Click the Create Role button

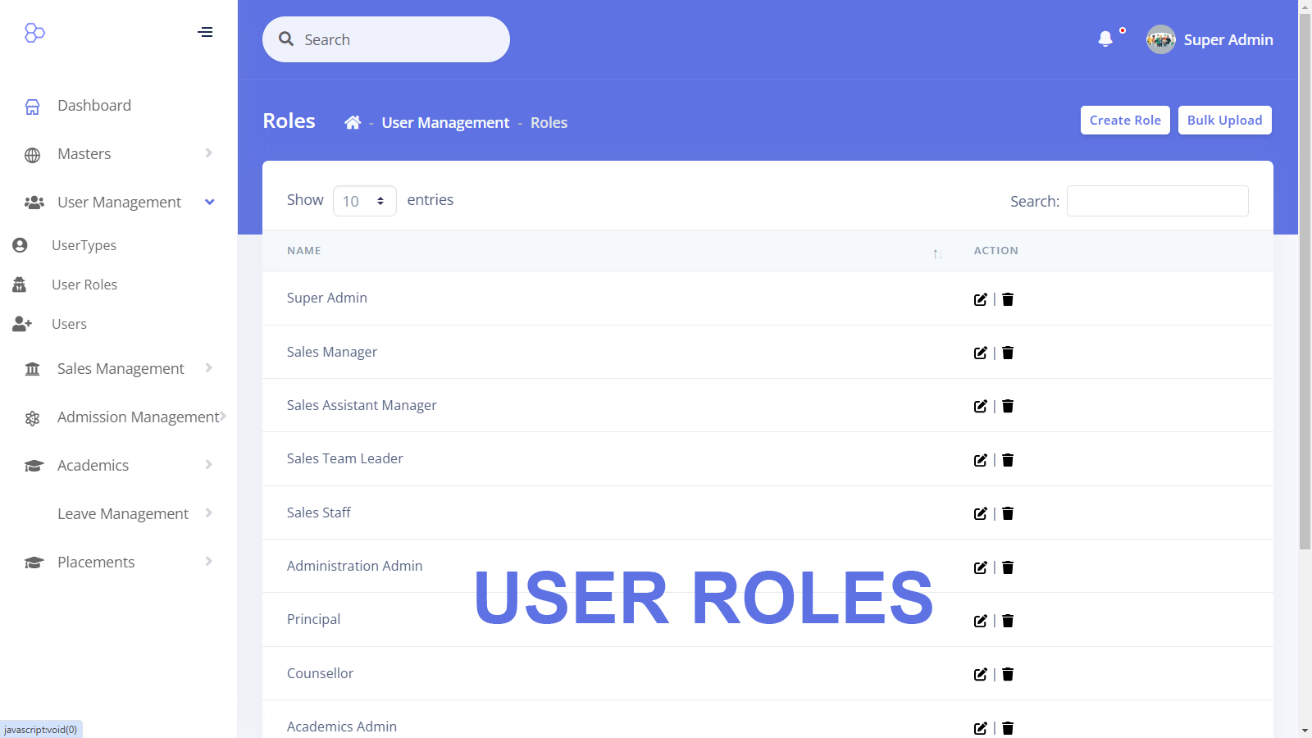click(x=1124, y=121)
